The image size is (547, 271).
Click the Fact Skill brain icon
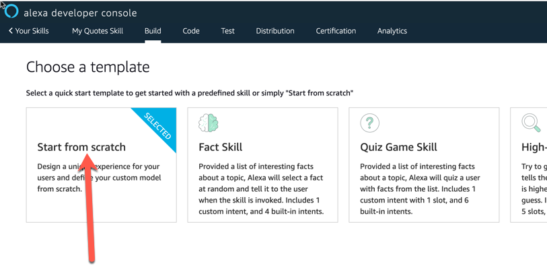(x=209, y=123)
